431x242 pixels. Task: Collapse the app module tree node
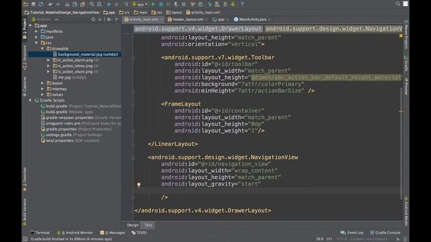point(30,26)
